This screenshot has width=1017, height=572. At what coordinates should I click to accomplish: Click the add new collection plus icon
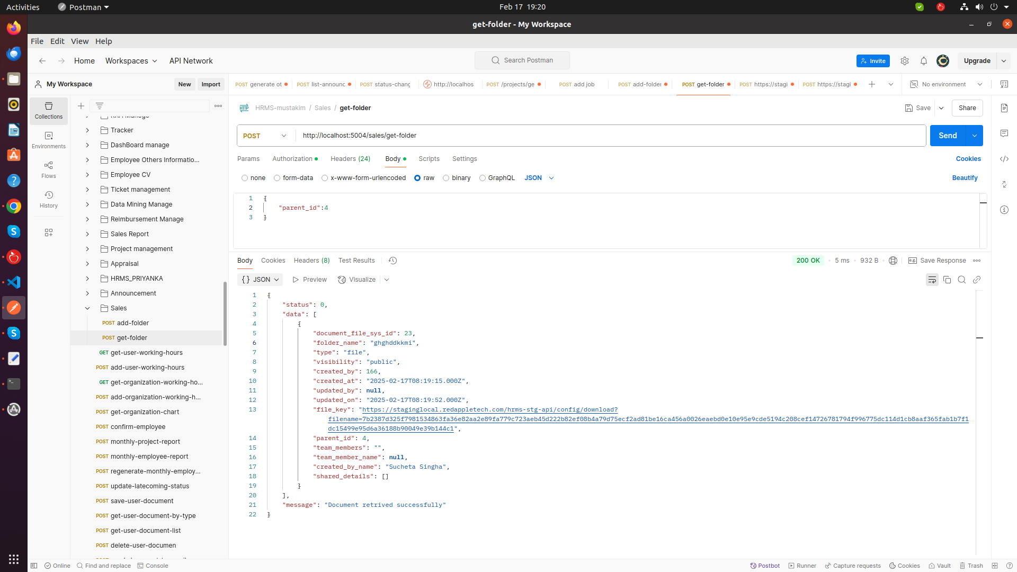(x=81, y=106)
